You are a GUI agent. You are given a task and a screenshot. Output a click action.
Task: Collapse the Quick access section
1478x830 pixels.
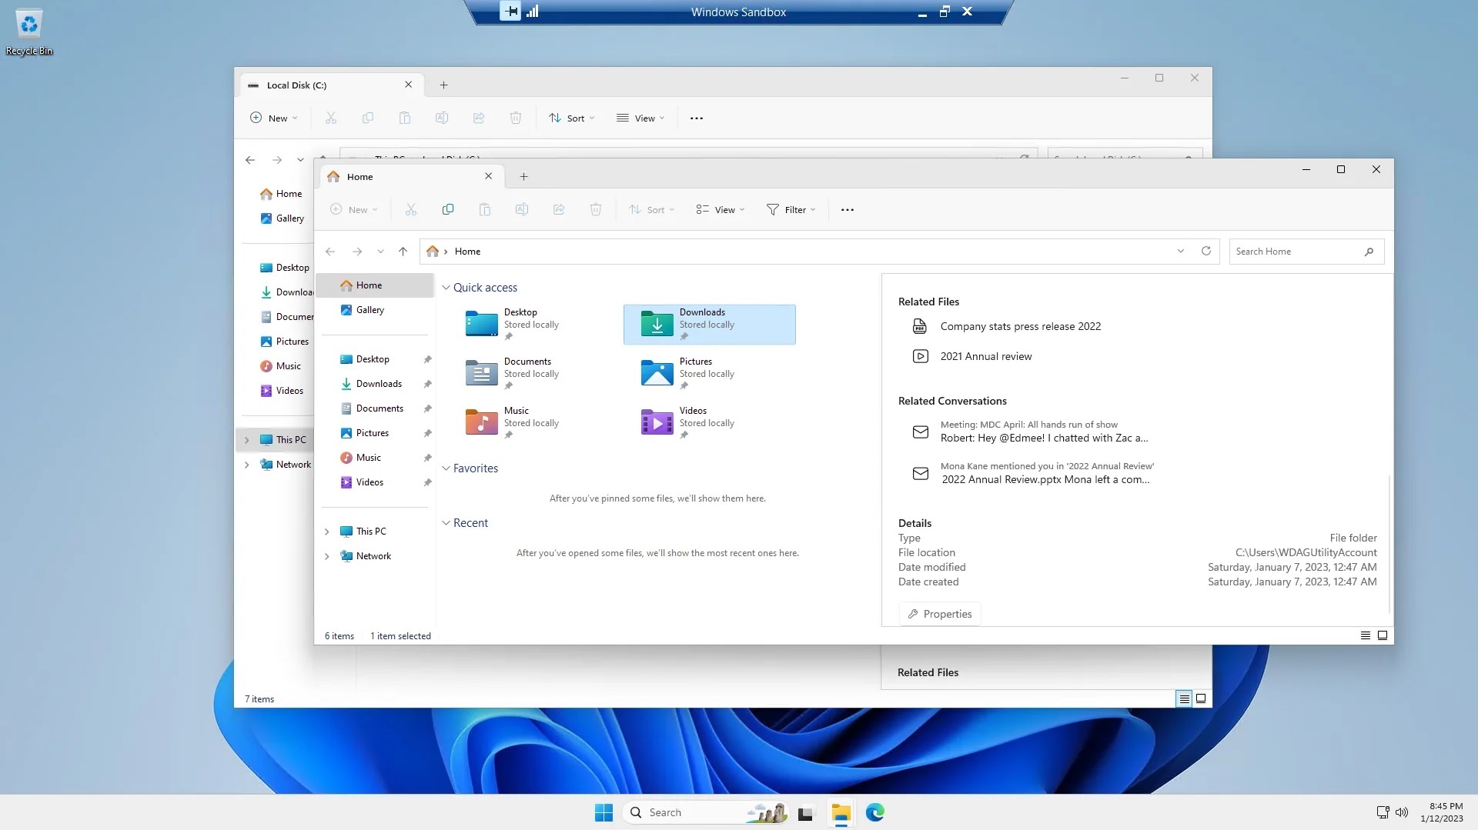tap(446, 287)
